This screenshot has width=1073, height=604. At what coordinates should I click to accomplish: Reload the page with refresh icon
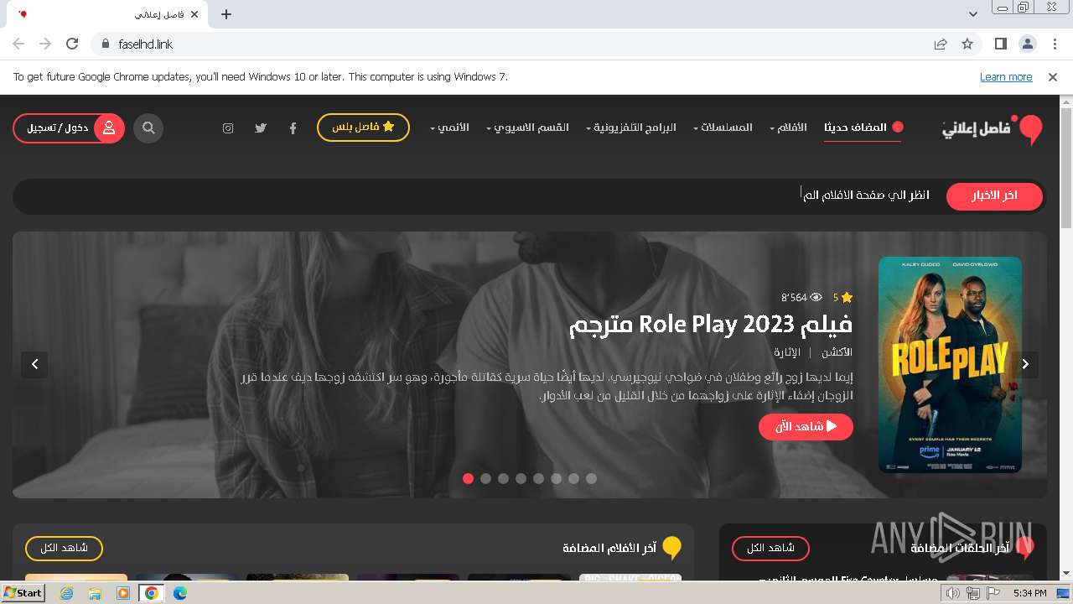72,44
